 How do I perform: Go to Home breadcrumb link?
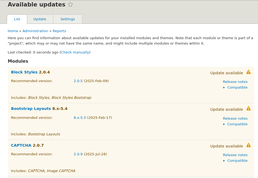tap(13, 31)
